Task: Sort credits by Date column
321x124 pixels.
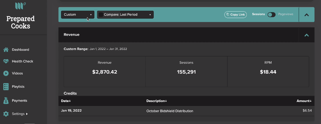Action: pos(66,101)
